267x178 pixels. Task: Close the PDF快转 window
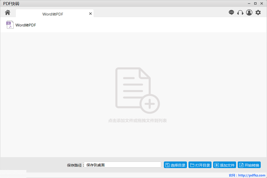262,3
